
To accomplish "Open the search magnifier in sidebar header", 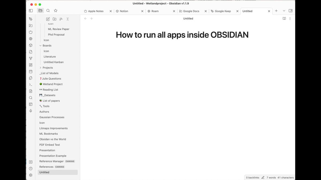I will (48, 11).
